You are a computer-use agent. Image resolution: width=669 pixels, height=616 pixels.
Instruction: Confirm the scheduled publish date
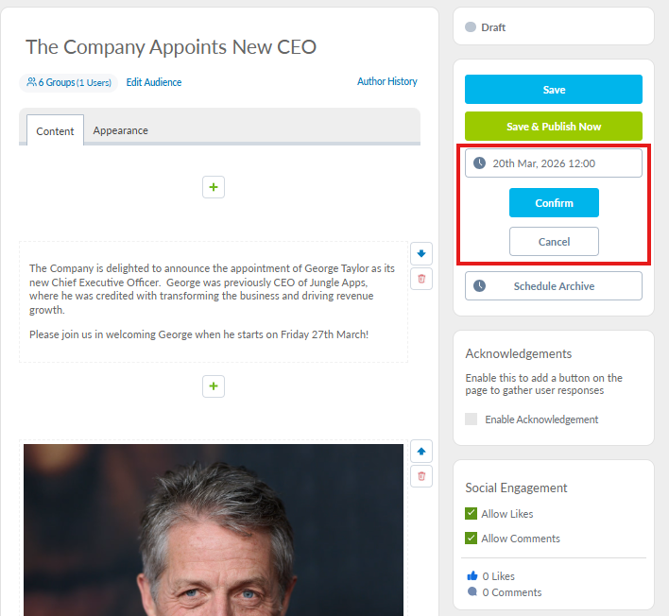tap(554, 203)
